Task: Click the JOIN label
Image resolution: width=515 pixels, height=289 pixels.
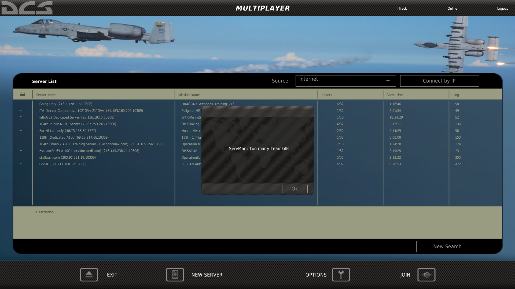Action: (x=405, y=275)
